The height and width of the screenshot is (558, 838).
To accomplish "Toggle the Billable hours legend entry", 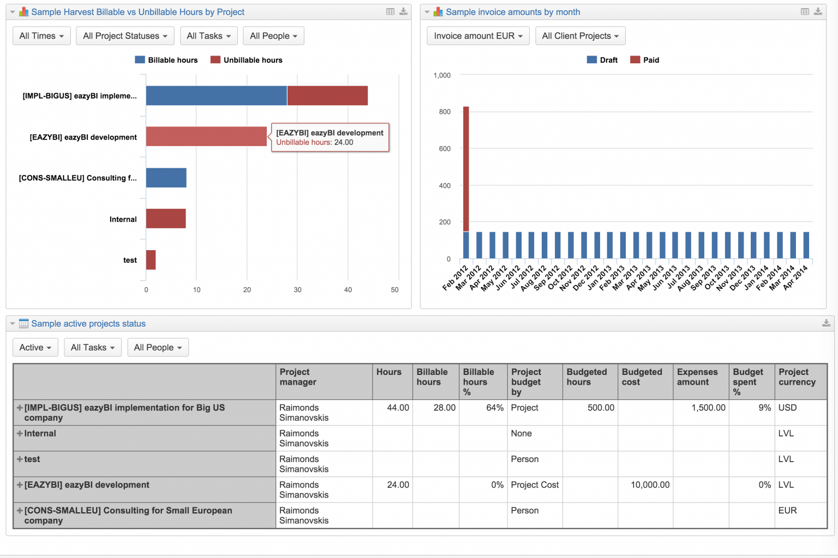I will [x=166, y=60].
